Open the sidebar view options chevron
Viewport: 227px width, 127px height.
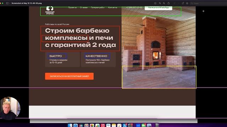10,3
